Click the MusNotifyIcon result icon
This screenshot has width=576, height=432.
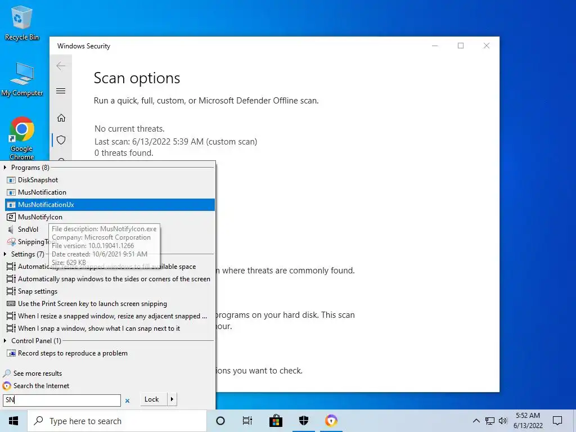tap(11, 217)
